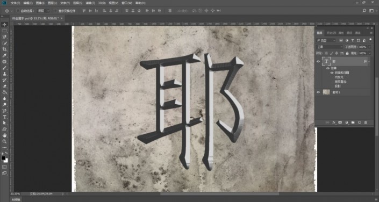Screen dimensions: 379x202
Task: Create new fill or adjustment layer icon
Action: pyautogui.click(x=347, y=122)
